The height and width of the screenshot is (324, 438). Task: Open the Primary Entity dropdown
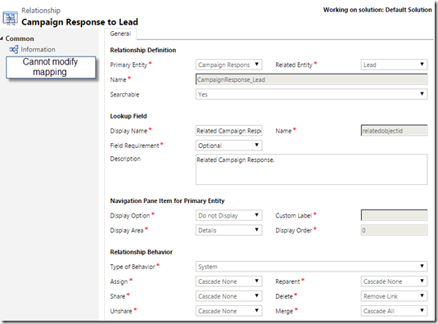pyautogui.click(x=228, y=65)
